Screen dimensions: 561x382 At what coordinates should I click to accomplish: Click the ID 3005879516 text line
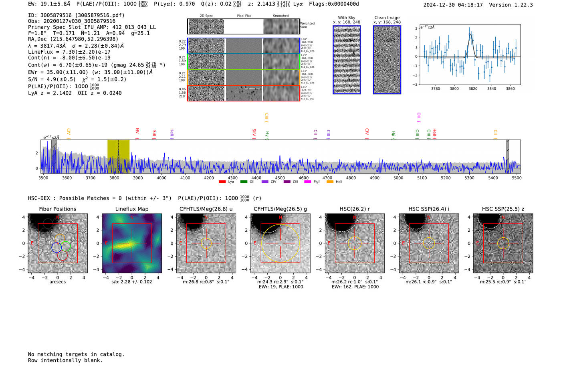point(76,15)
